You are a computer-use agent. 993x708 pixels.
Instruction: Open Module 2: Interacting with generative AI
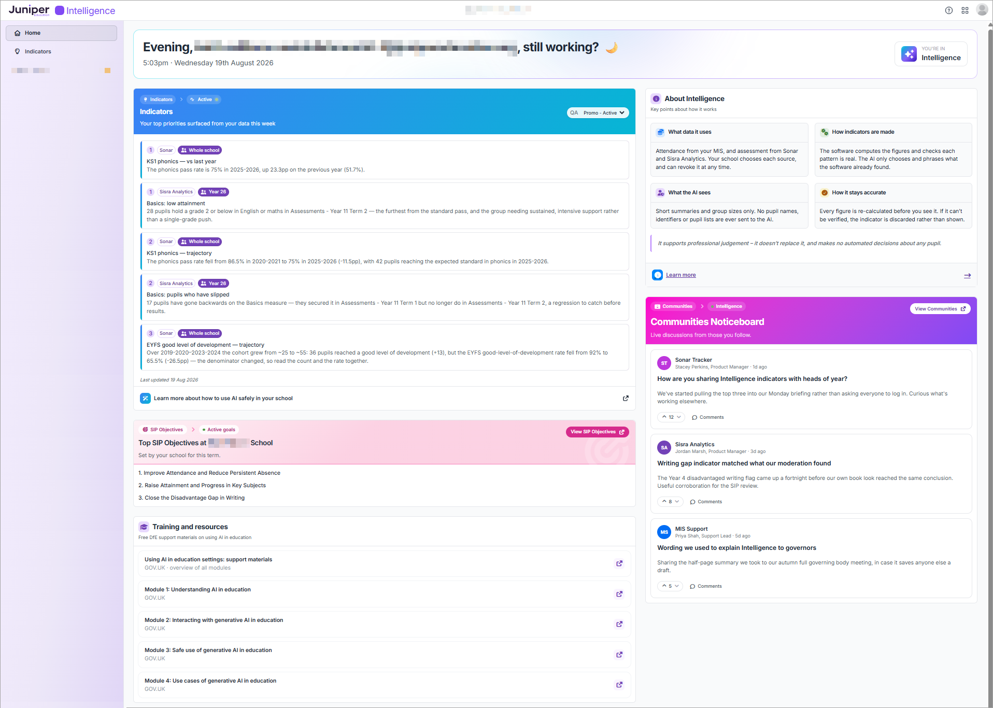[385, 624]
